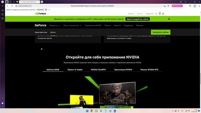The width and height of the screenshot is (201, 113).
Task: Dismiss the green GTC banner with X
Action: (x=169, y=19)
